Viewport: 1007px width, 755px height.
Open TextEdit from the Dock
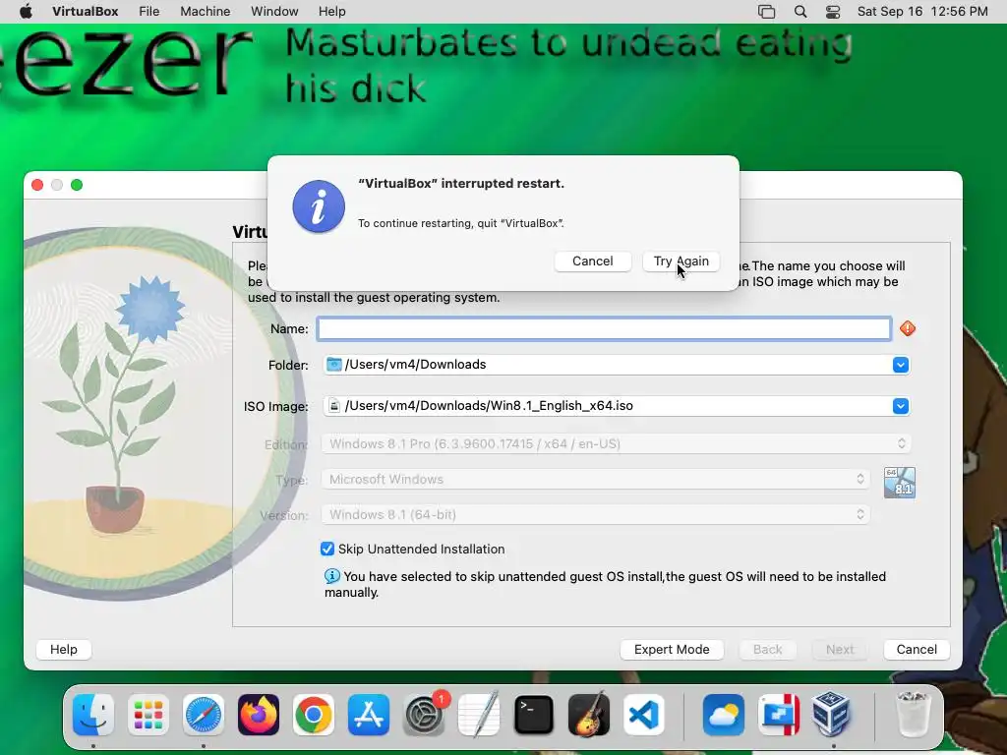tap(479, 715)
